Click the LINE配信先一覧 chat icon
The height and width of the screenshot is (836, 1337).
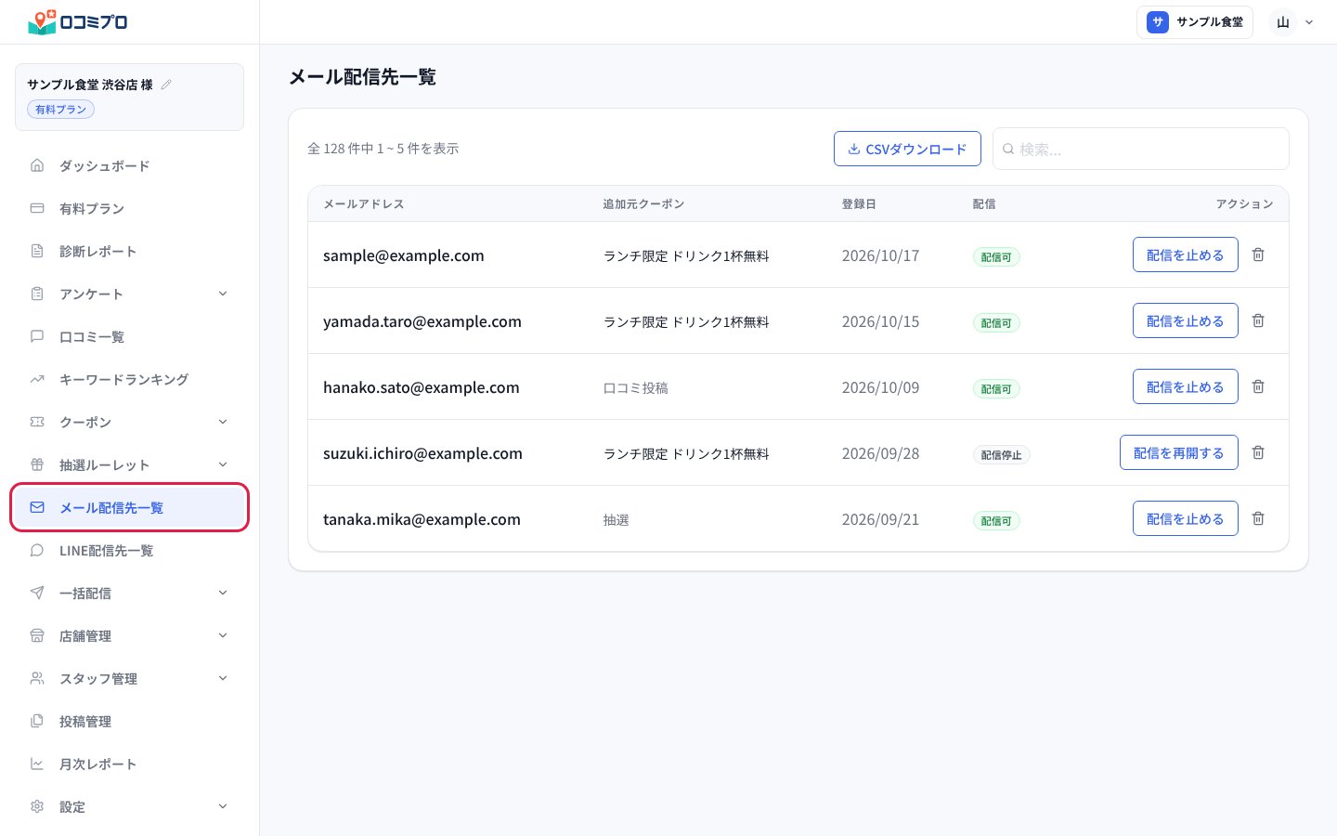click(37, 550)
